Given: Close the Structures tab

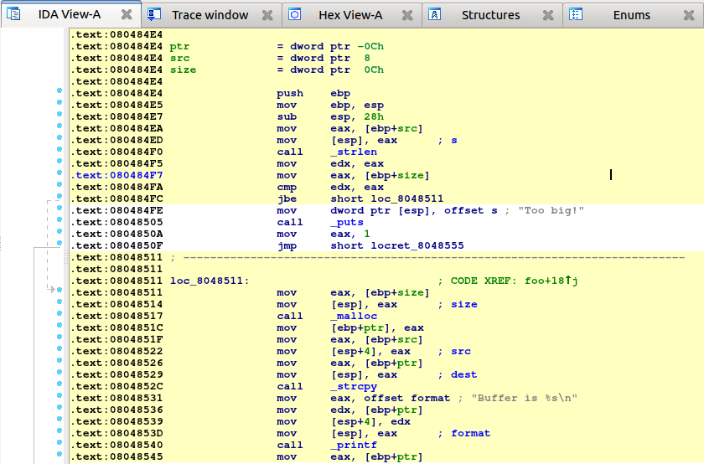Looking at the screenshot, I should click(x=548, y=15).
